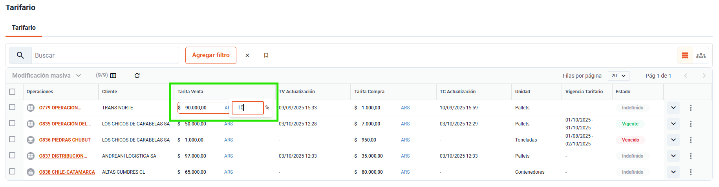Click the search magnifier icon
Screen dimensions: 719x187
coord(20,55)
